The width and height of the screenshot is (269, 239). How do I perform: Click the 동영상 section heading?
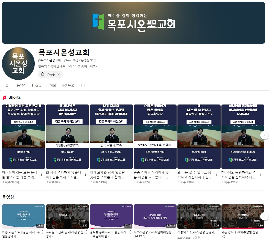[x=8, y=197]
